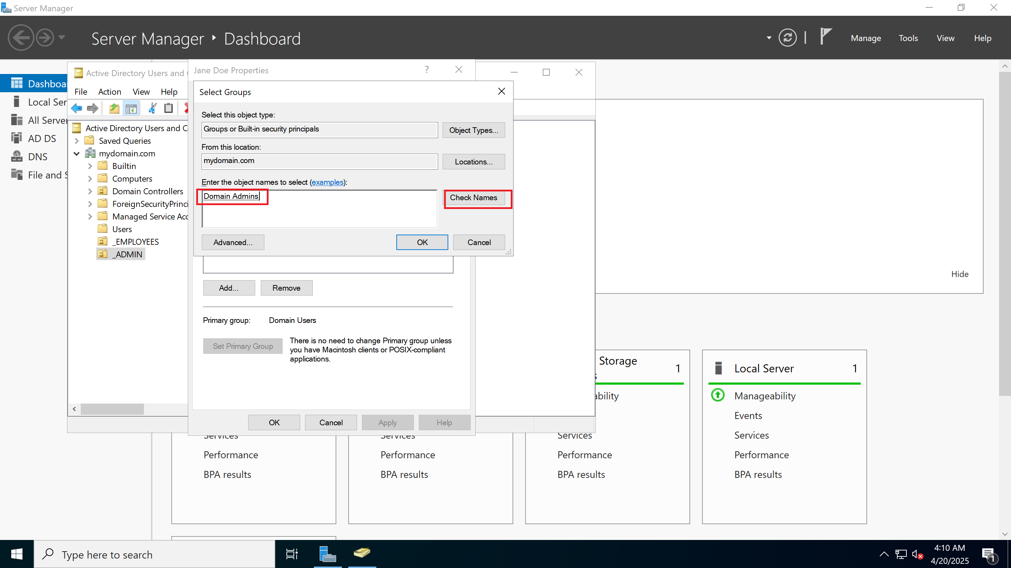The width and height of the screenshot is (1011, 568).
Task: Open the navigation history dropdown arrow
Action: click(x=62, y=38)
